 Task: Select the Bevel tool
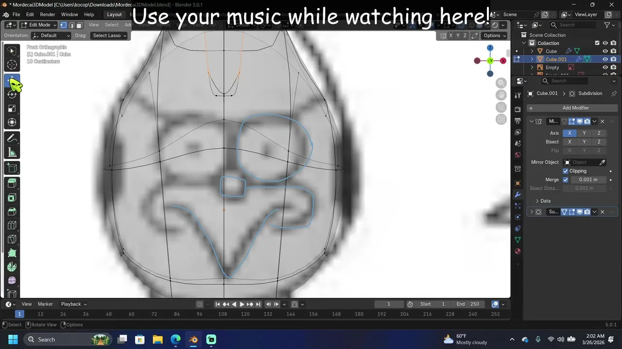[12, 211]
